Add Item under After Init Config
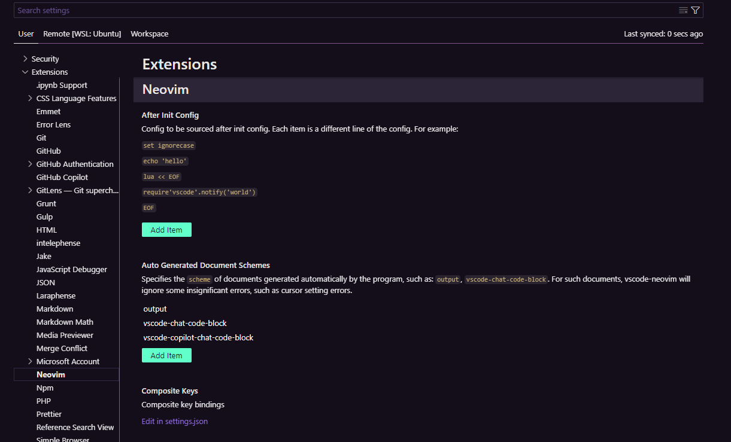 (x=166, y=230)
